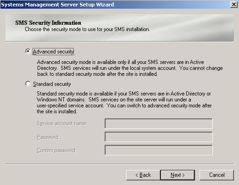Proceed by clicking the Next button
Screen dimensions: 239x185
coord(178,175)
